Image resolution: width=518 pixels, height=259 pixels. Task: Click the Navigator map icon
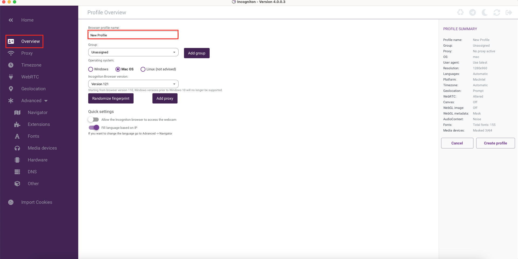pos(17,112)
